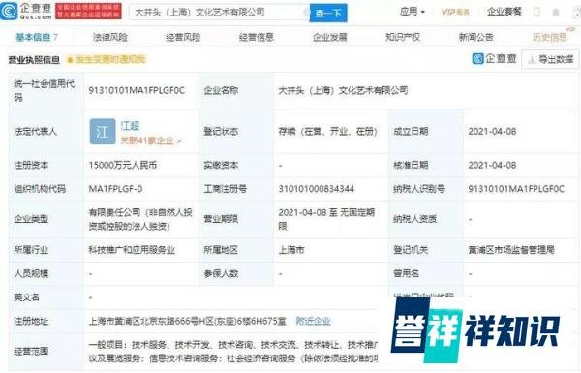581x373 pixels.
Task: Click the 曾用名 label cell
Action: click(x=425, y=273)
